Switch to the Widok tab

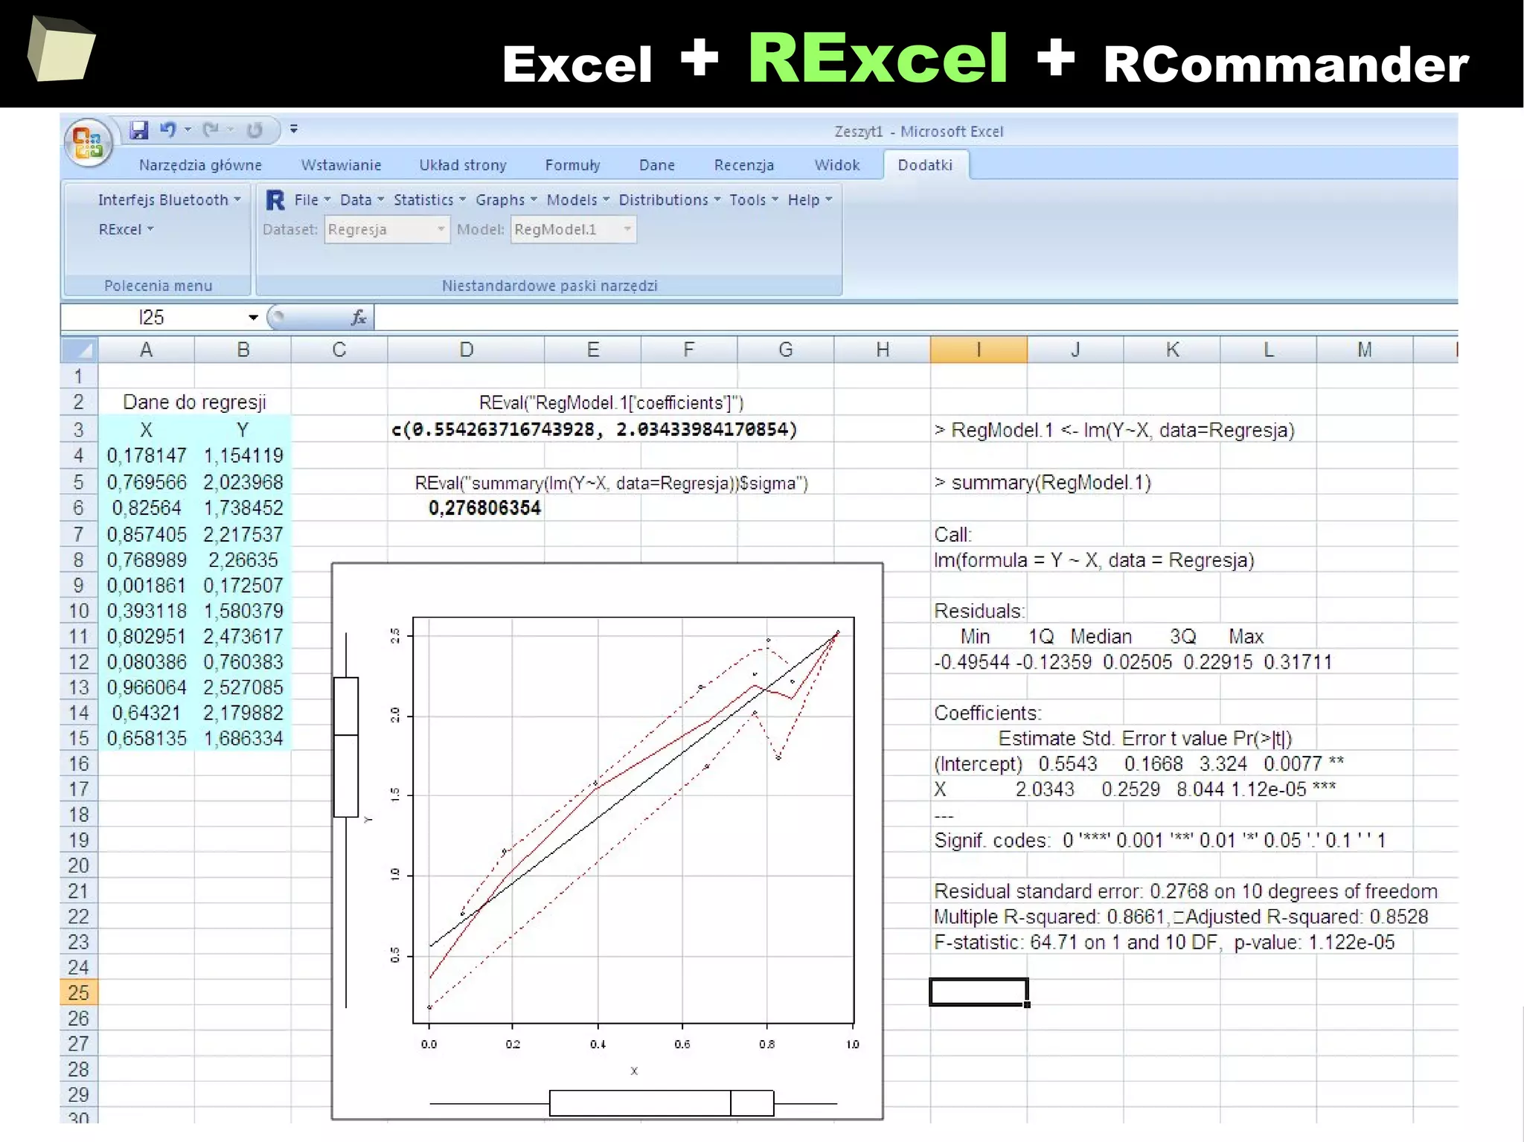tap(836, 165)
